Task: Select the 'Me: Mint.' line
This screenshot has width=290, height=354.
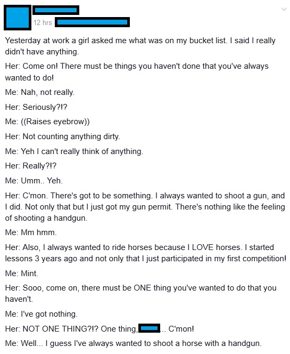Action: [22, 273]
